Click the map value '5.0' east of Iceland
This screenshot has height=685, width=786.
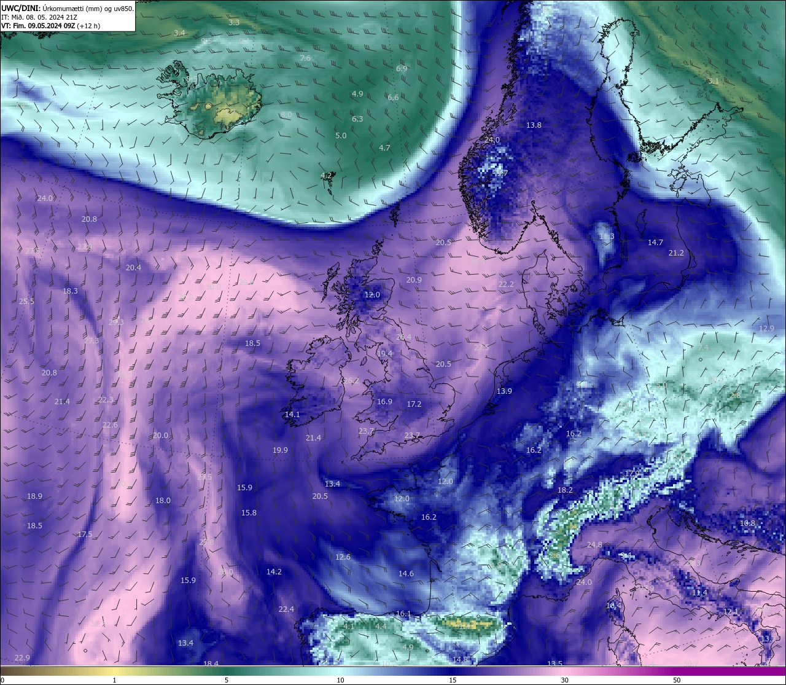[341, 136]
